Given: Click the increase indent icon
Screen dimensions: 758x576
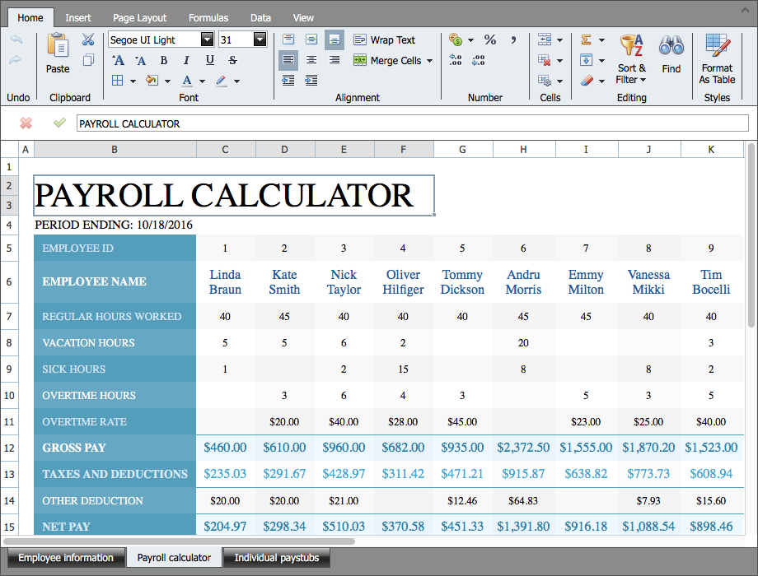Looking at the screenshot, I should (x=311, y=81).
